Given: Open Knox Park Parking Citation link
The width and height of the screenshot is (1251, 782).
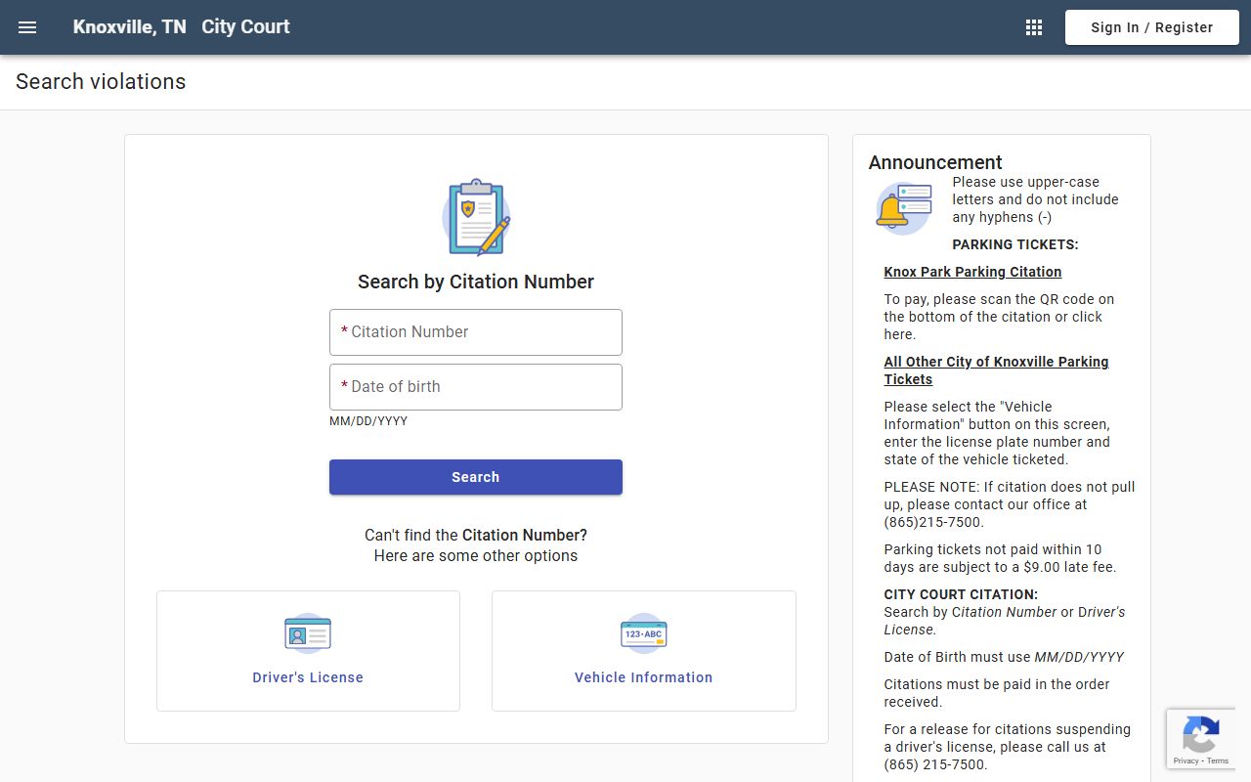Looking at the screenshot, I should 972,272.
